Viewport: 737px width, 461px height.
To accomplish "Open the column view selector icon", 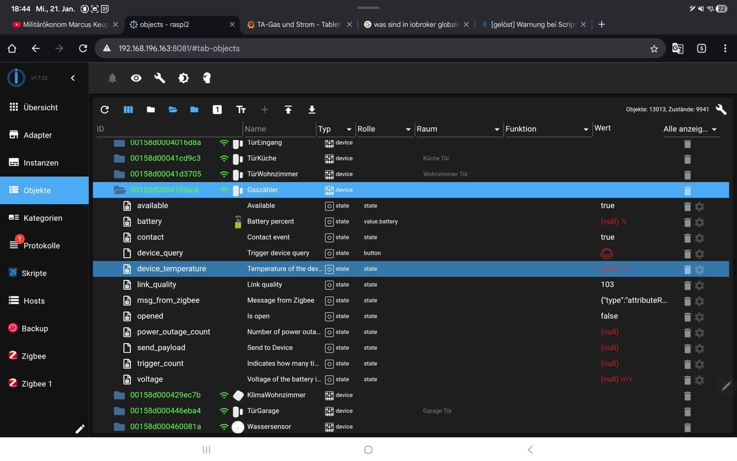I will pos(128,110).
